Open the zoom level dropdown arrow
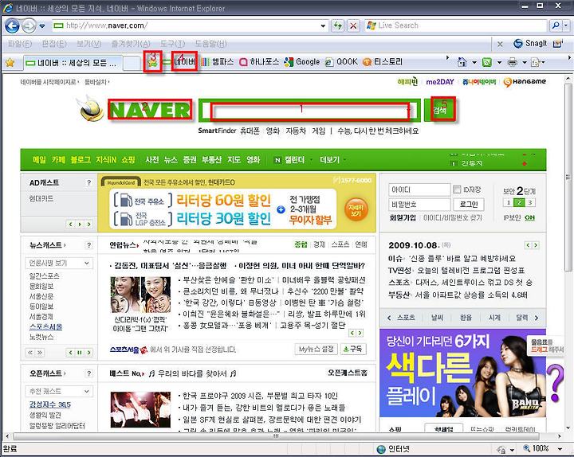 (x=560, y=449)
